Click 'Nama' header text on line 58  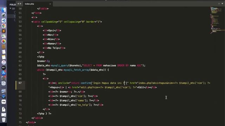coord(51,43)
